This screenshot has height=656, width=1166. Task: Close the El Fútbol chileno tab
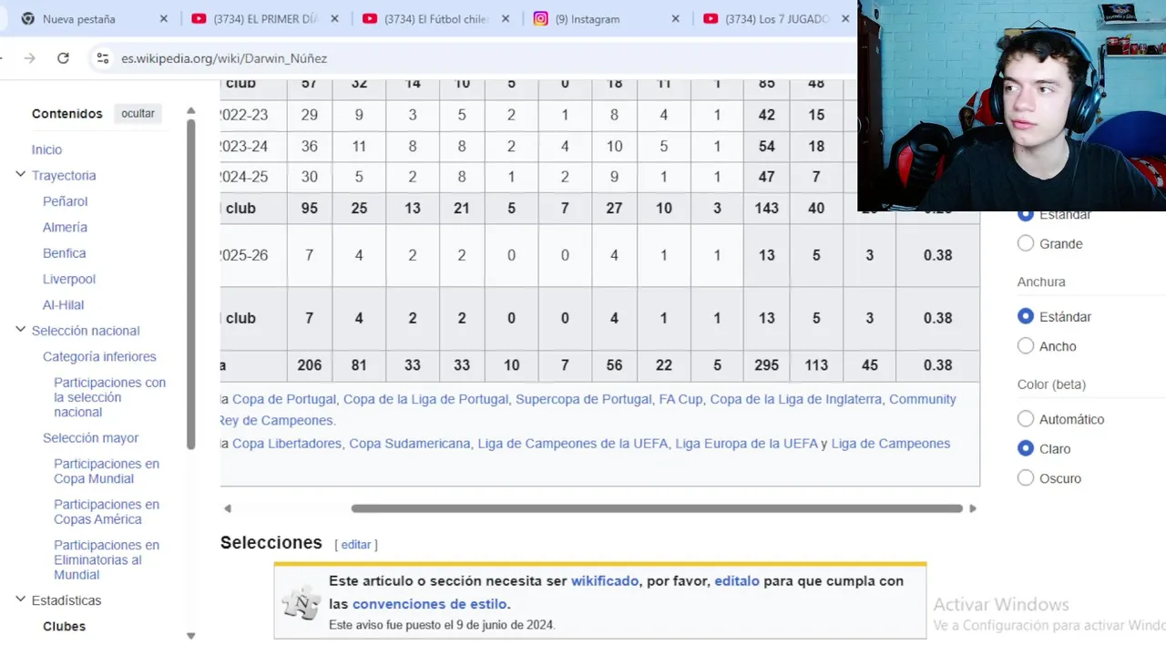coord(505,18)
